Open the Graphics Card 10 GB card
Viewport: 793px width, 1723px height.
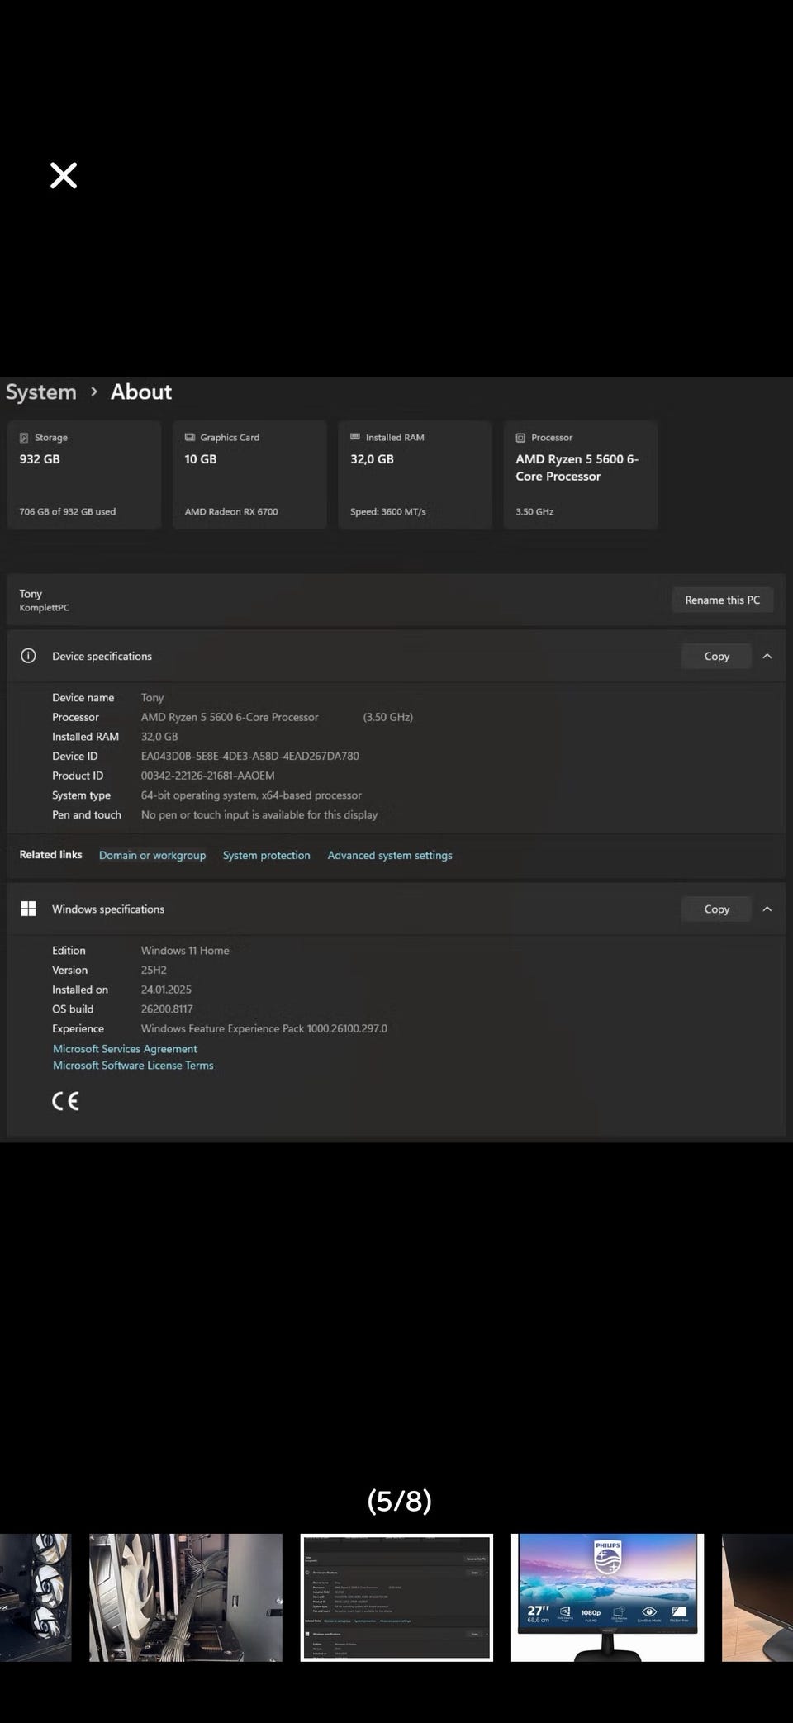[x=249, y=475]
